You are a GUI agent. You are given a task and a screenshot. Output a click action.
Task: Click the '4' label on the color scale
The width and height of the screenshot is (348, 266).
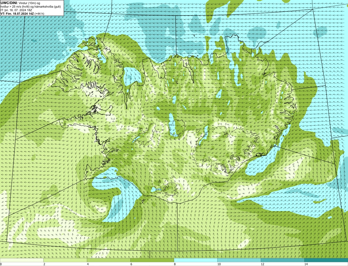[x=88, y=264]
